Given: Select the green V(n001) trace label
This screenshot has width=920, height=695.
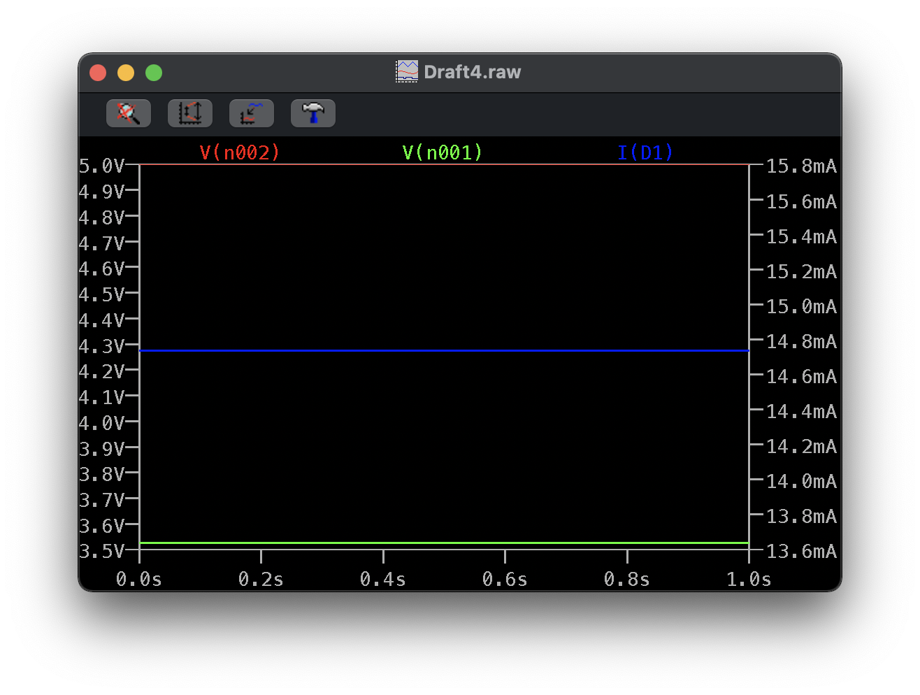Looking at the screenshot, I should (x=443, y=152).
